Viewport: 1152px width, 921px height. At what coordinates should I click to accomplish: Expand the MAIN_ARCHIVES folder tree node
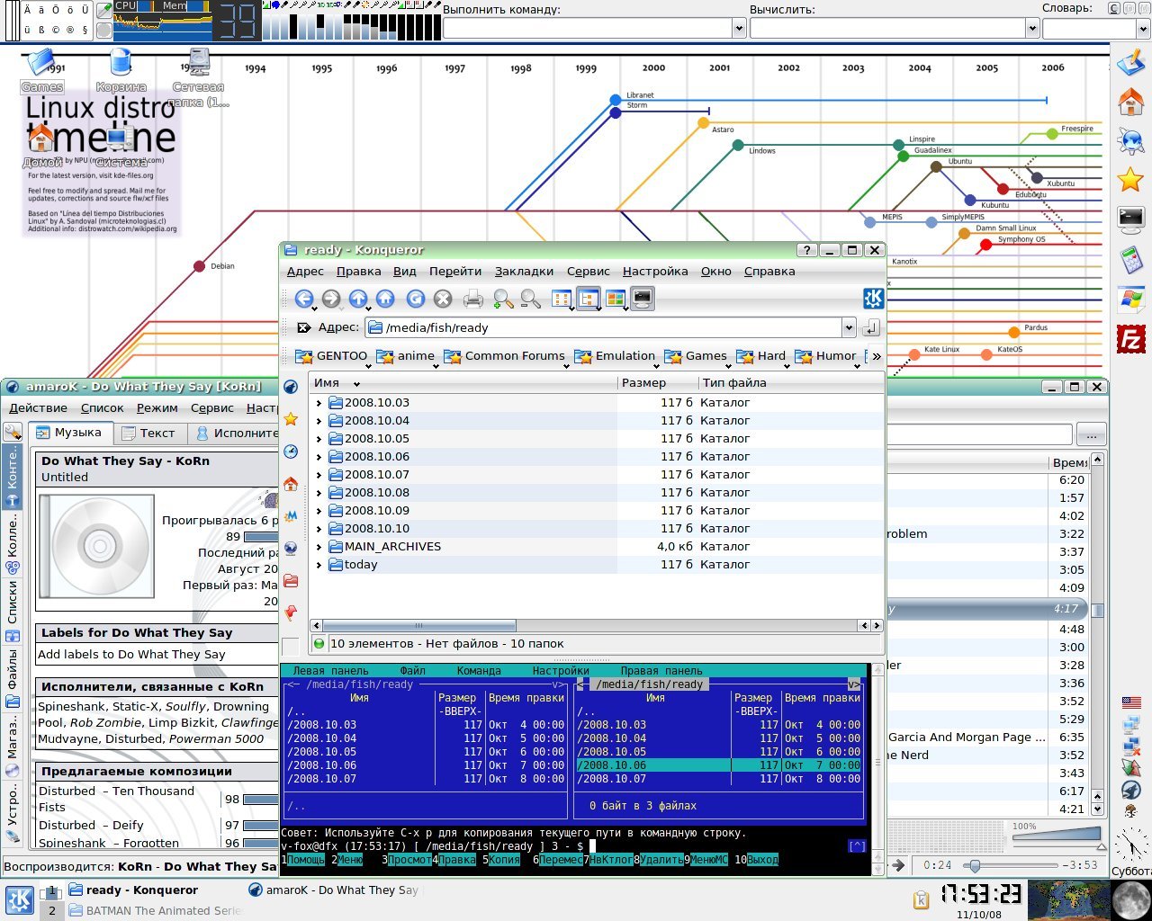pos(319,547)
